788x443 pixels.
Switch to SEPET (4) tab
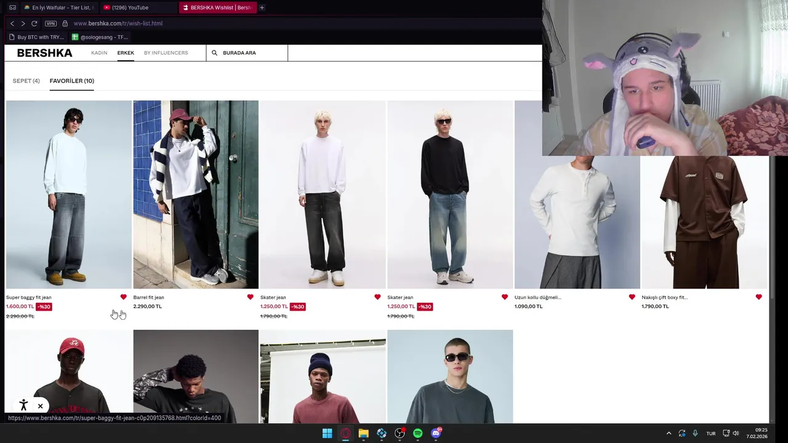26,81
